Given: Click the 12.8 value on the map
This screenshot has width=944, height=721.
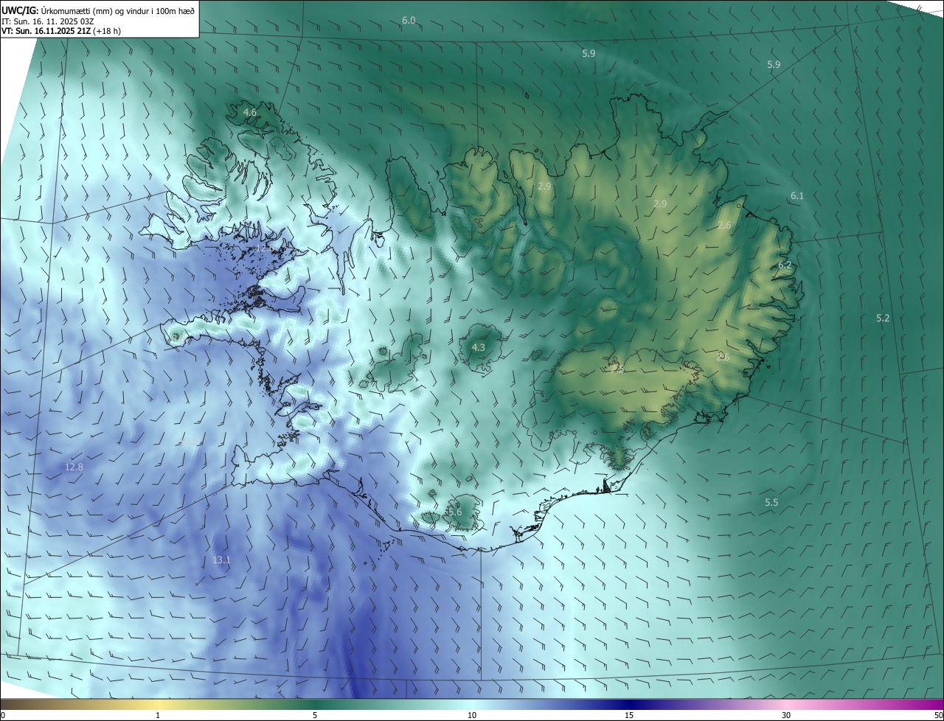Looking at the screenshot, I should point(74,467).
